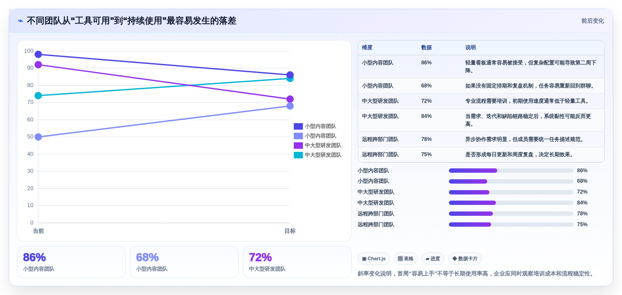
Task: Click the title 不同团队从“工具可用”到“持续使用”最容易发生的落差
Action: [x=131, y=21]
